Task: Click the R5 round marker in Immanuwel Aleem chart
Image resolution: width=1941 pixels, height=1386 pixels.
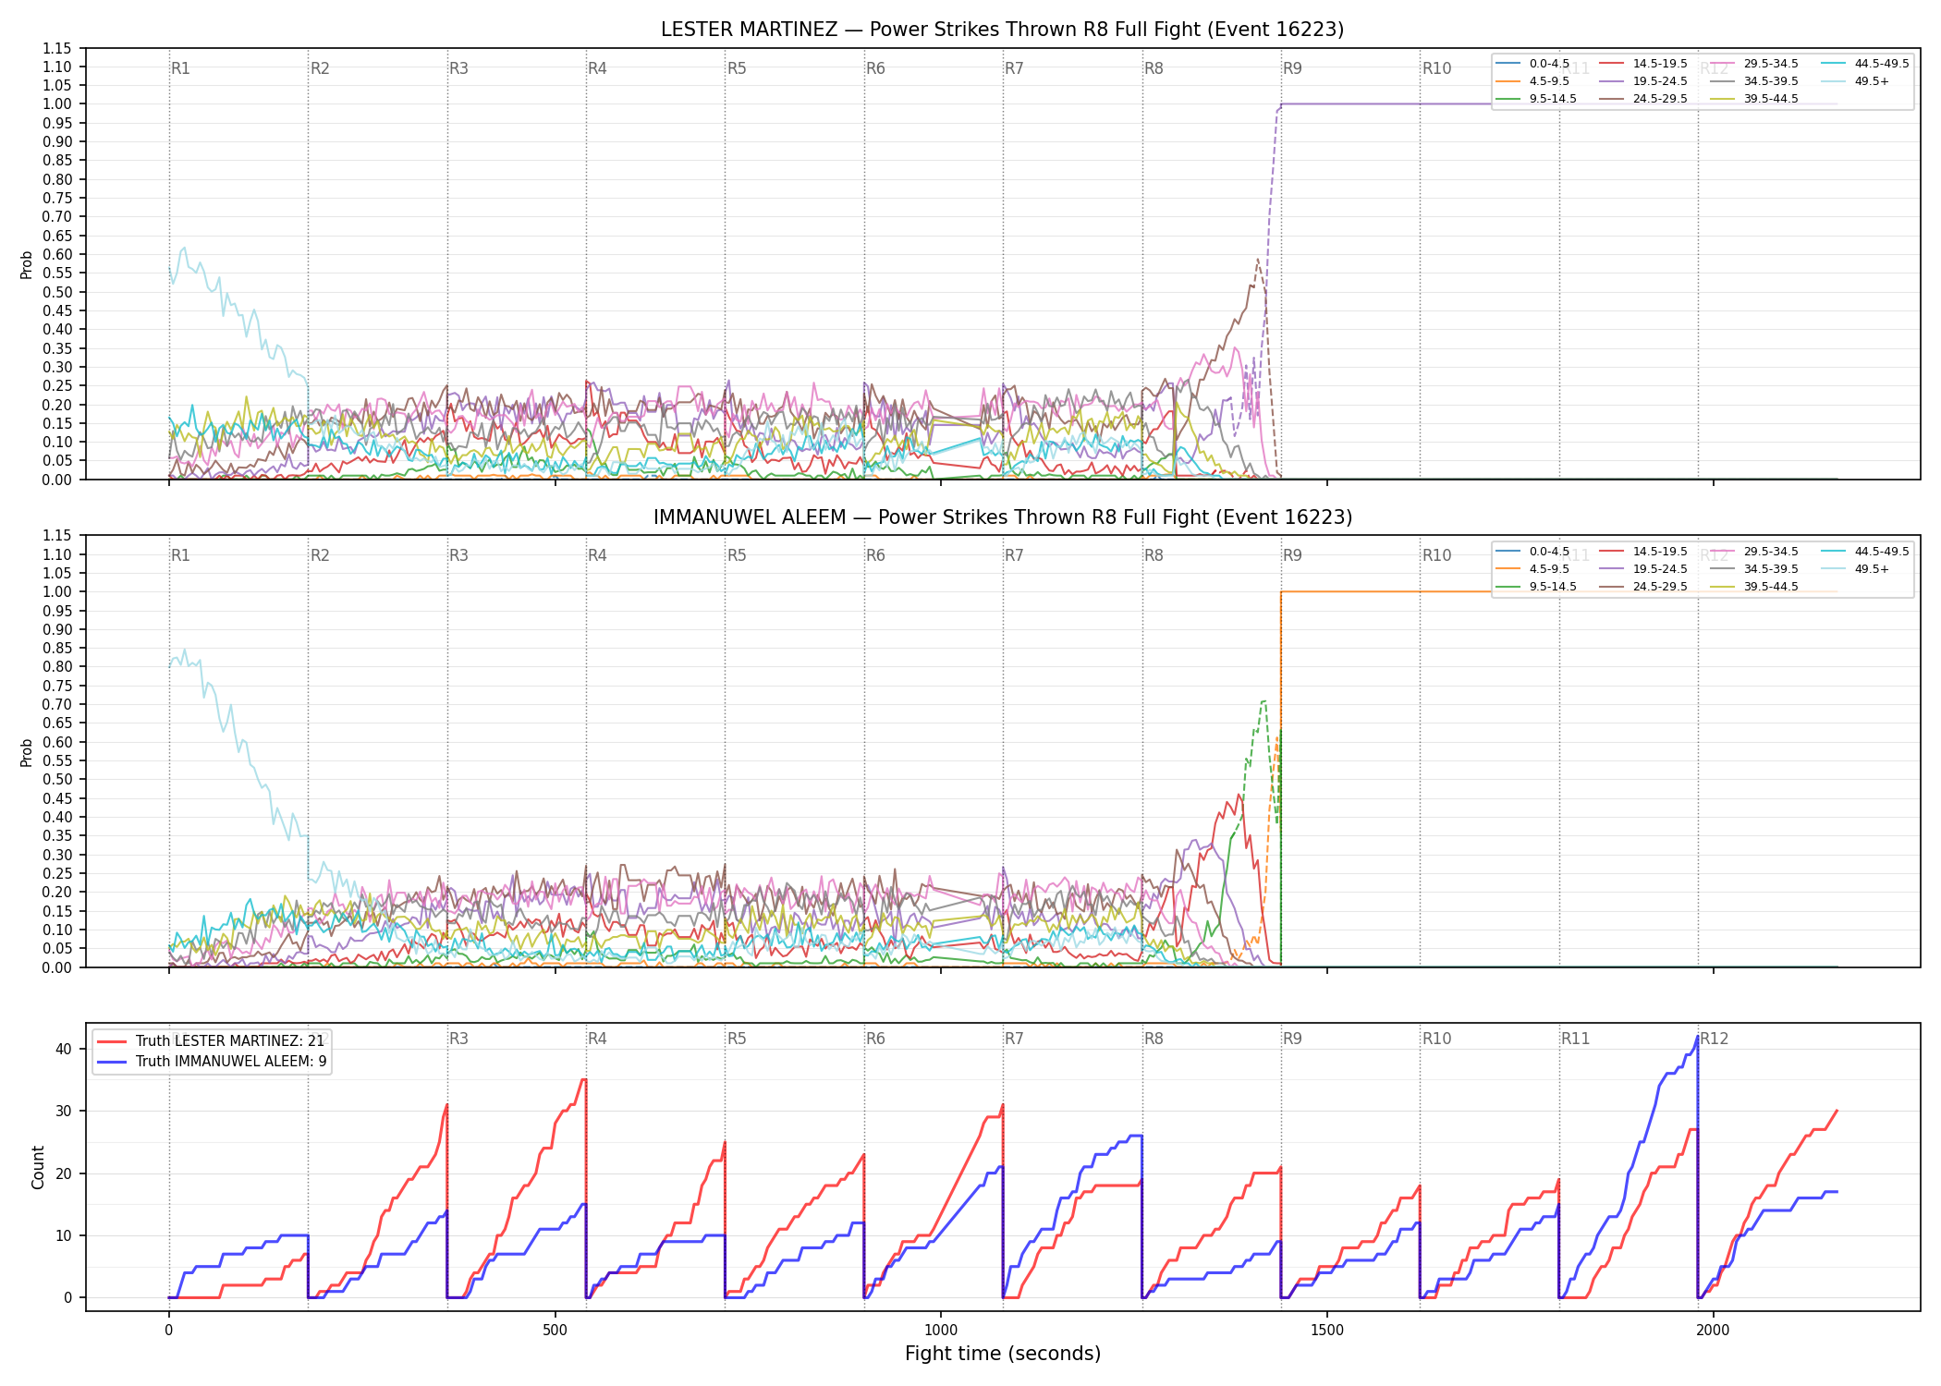Action: point(737,555)
